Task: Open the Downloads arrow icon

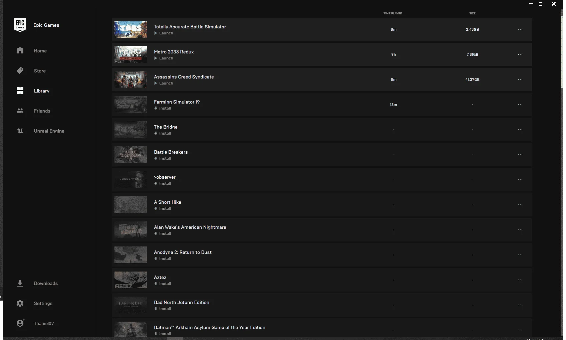Action: click(20, 283)
